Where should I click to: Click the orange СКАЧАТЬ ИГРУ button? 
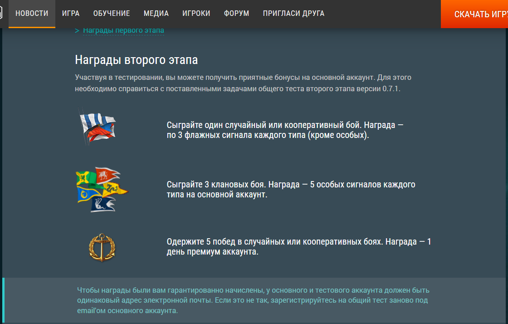coord(474,14)
